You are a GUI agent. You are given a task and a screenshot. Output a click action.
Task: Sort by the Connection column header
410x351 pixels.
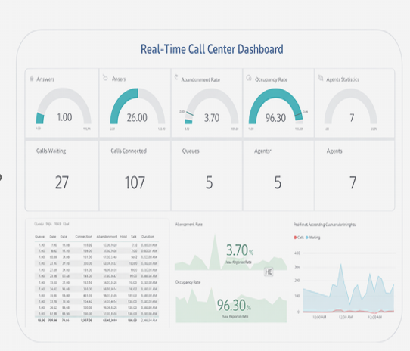coord(84,237)
